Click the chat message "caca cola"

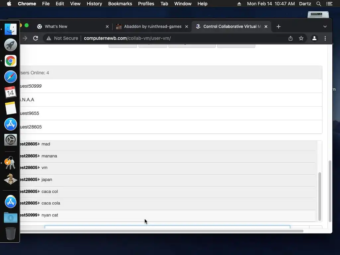(x=51, y=203)
